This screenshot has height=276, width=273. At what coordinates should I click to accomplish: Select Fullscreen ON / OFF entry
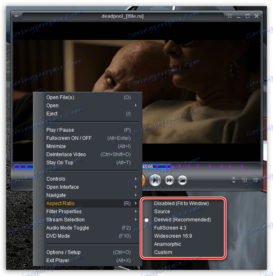[92, 138]
